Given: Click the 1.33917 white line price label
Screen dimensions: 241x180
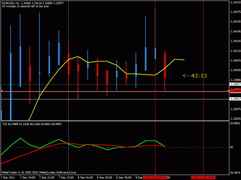Looking at the screenshot, I should click(235, 99).
